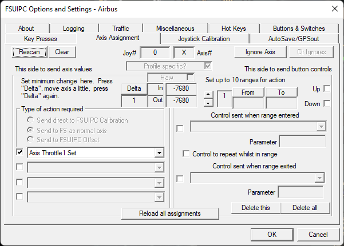Image resolution: width=344 pixels, height=246 pixels.
Task: Toggle Control to repeat whilst in range
Action: pyautogui.click(x=186, y=154)
